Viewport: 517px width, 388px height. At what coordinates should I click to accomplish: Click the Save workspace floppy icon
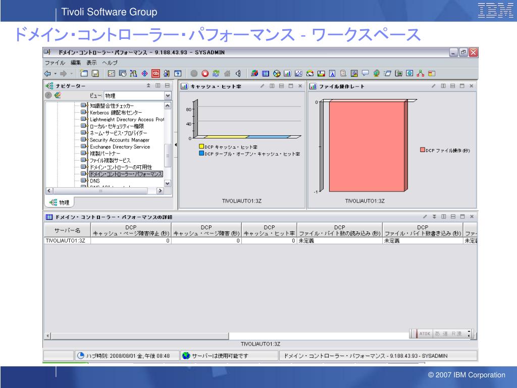(x=95, y=74)
